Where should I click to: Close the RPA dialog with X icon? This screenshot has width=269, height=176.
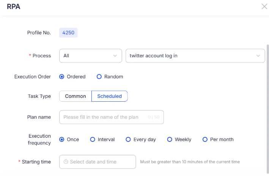(x=264, y=6)
